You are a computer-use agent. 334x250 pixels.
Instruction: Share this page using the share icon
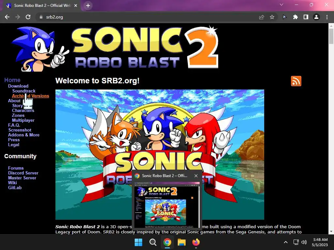pyautogui.click(x=262, y=17)
